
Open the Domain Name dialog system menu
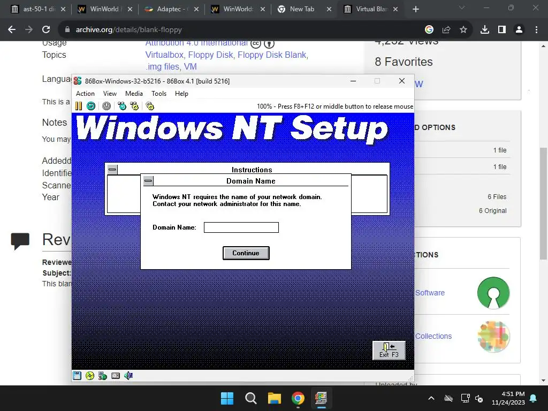[x=148, y=181]
